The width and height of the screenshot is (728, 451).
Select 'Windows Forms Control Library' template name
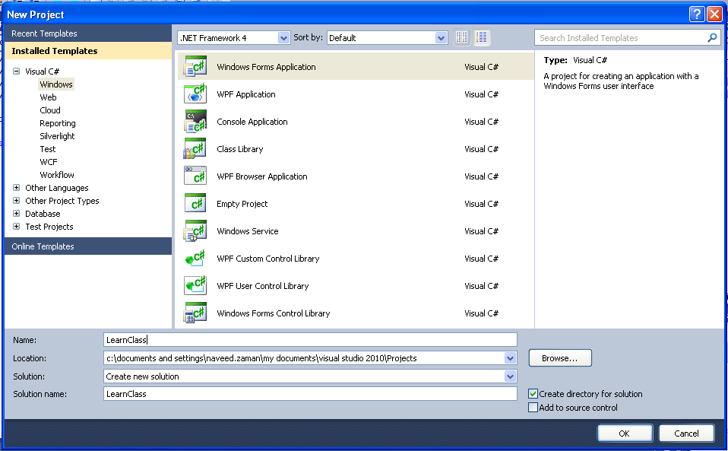coord(274,313)
